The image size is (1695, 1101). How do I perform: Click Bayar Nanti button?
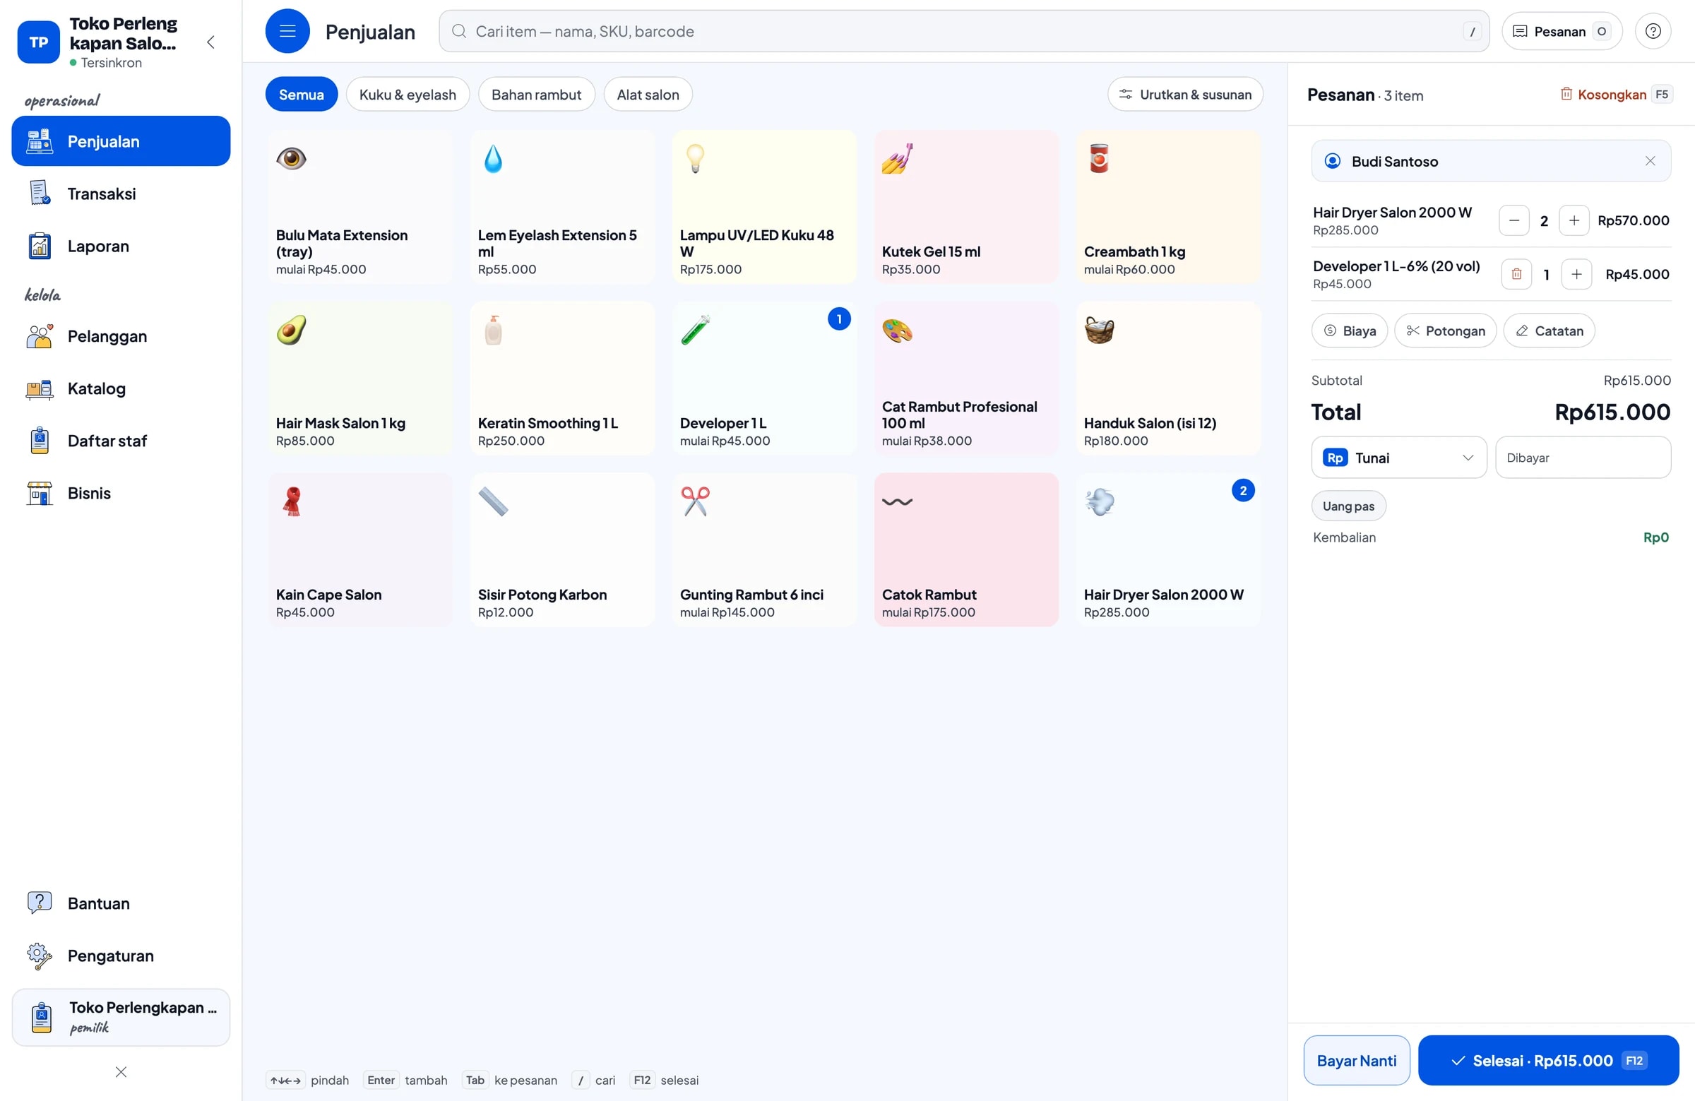1356,1061
